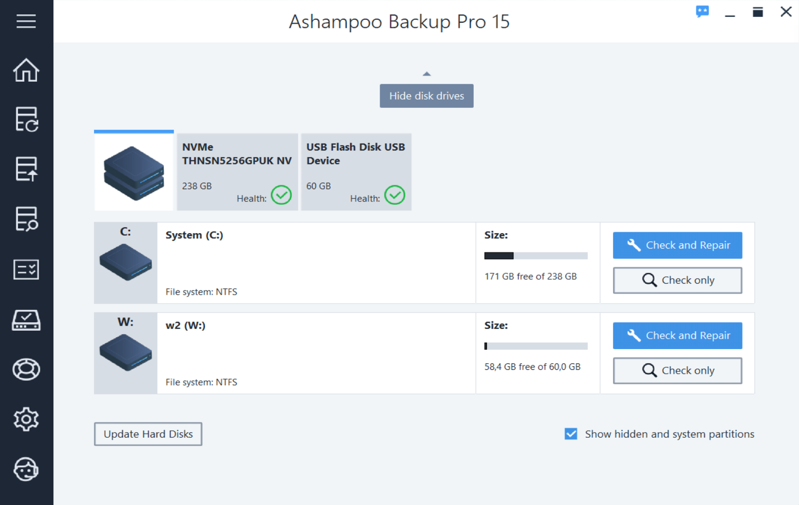Screen dimensions: 799x505
Task: Click Update Hard Disks
Action: (x=148, y=434)
